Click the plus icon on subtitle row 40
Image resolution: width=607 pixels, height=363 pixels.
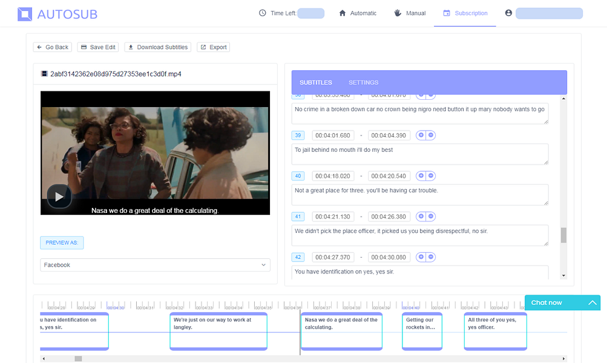[421, 175]
